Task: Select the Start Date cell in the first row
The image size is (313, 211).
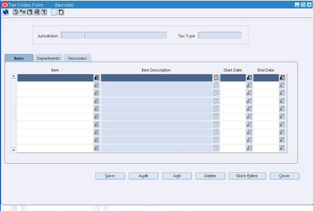Action: [233, 77]
